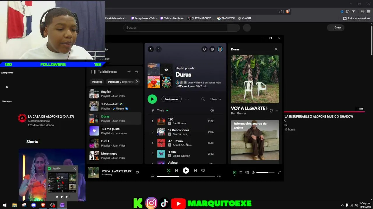Close the Spotify taskbar preview
Image resolution: width=373 pixels, height=209 pixels.
(x=75, y=169)
